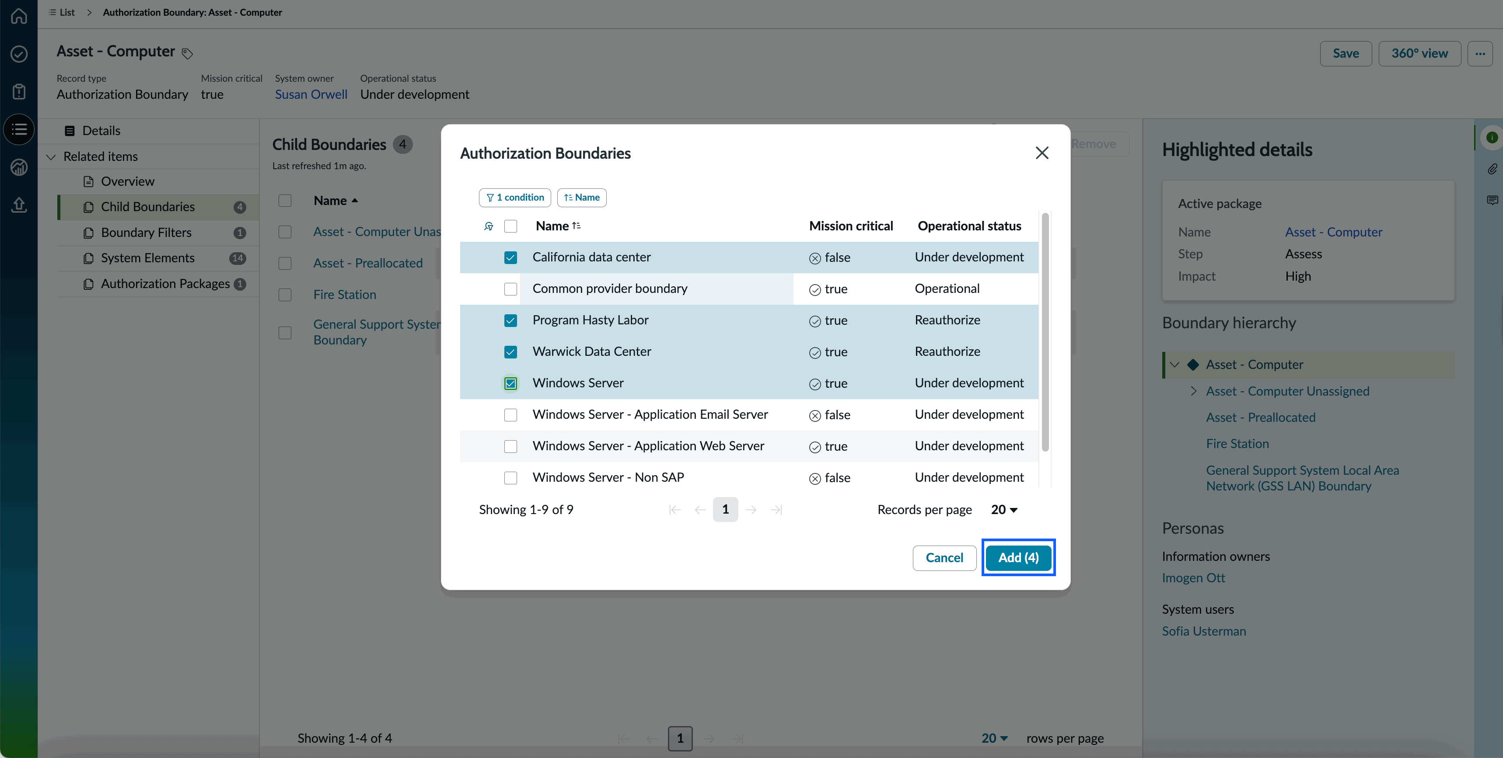Open the Home icon in sidebar

point(19,16)
